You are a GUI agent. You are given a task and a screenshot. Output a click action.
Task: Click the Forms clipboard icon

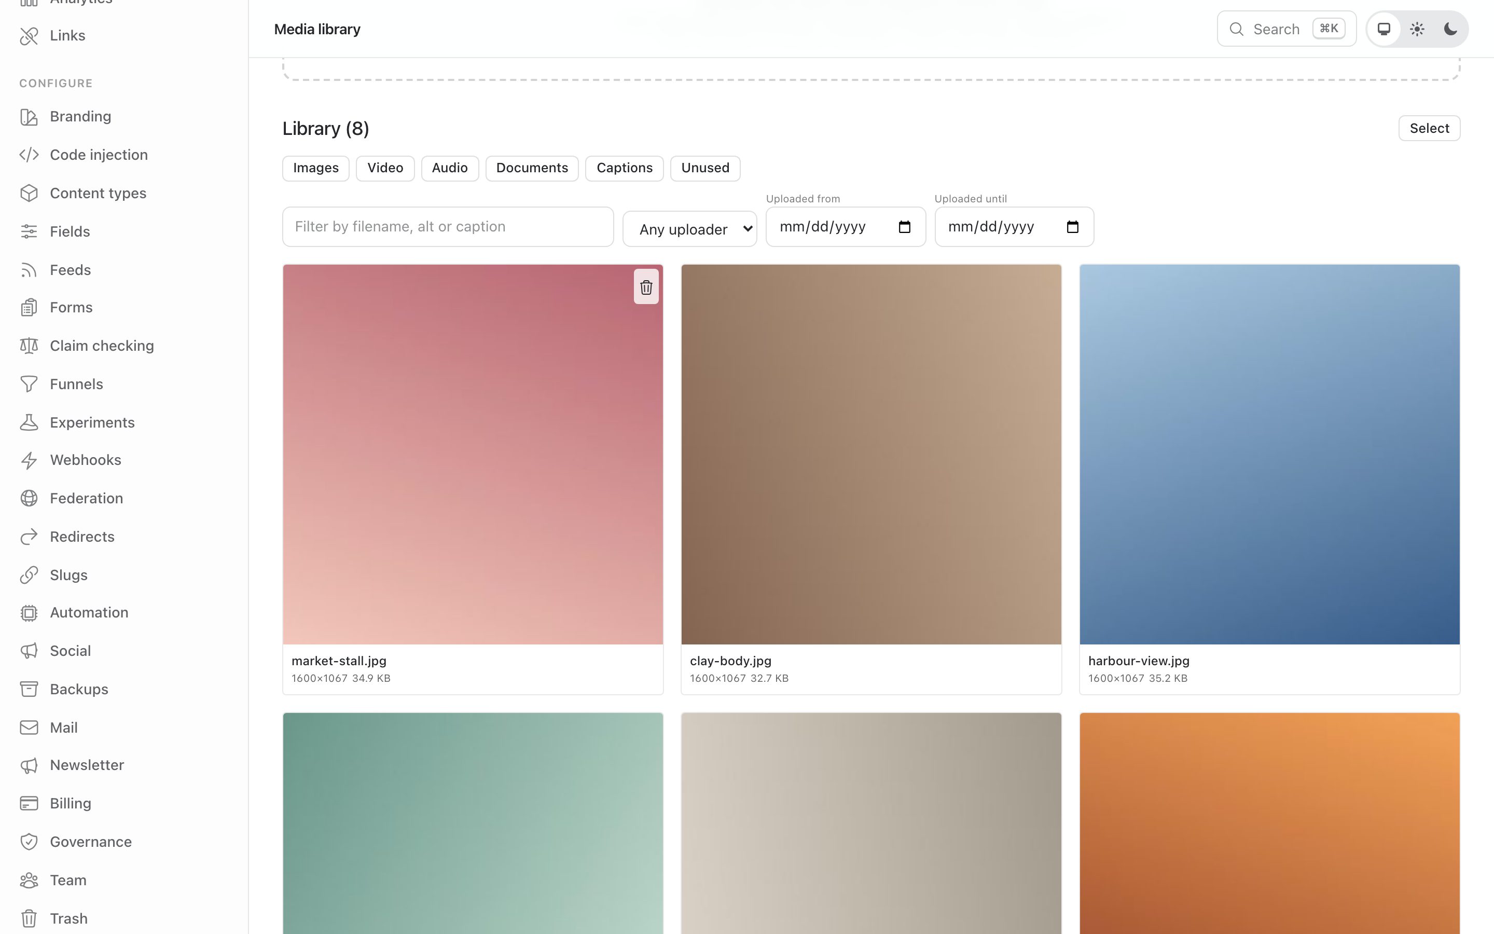(29, 308)
